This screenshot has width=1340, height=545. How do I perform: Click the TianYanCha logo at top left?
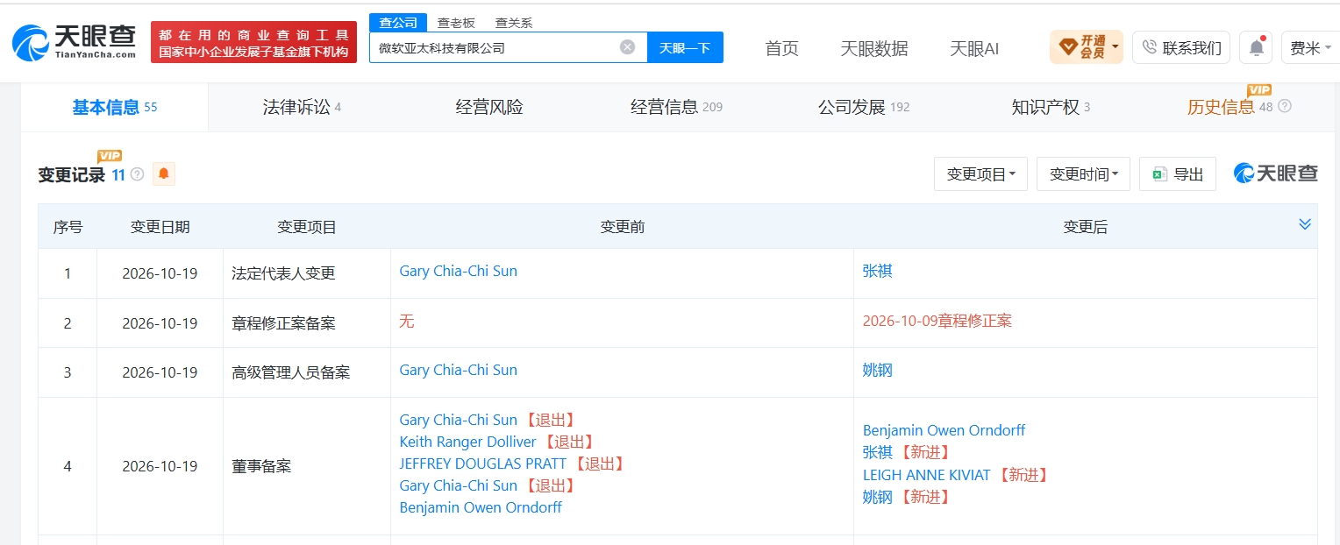[x=75, y=41]
